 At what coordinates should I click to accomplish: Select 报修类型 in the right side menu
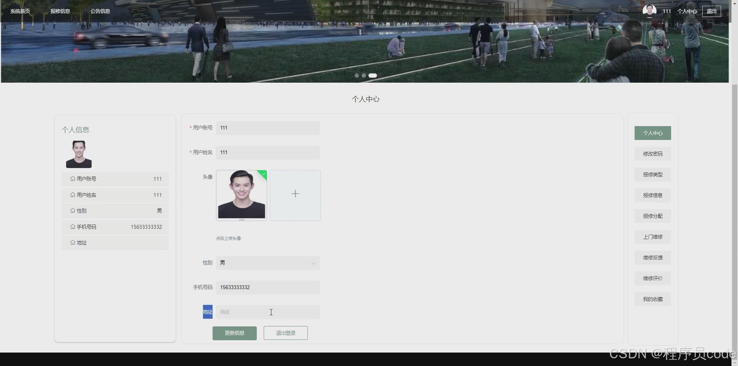point(653,175)
